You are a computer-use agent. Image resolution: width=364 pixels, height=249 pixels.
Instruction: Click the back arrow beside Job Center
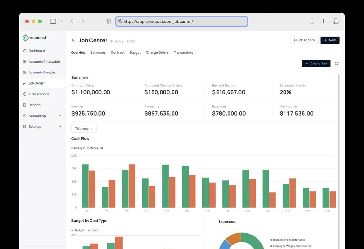pos(73,40)
